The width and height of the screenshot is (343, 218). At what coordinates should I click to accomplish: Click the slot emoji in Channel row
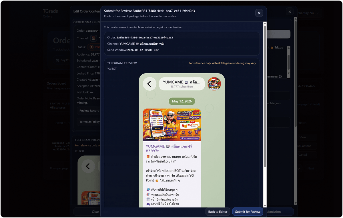(x=137, y=44)
